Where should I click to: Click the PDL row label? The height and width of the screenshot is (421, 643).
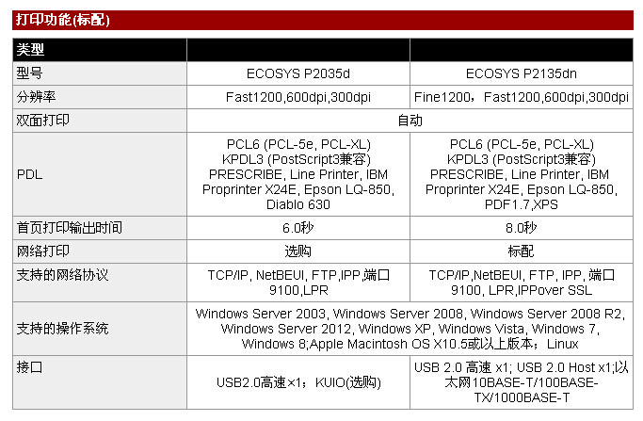coord(29,174)
